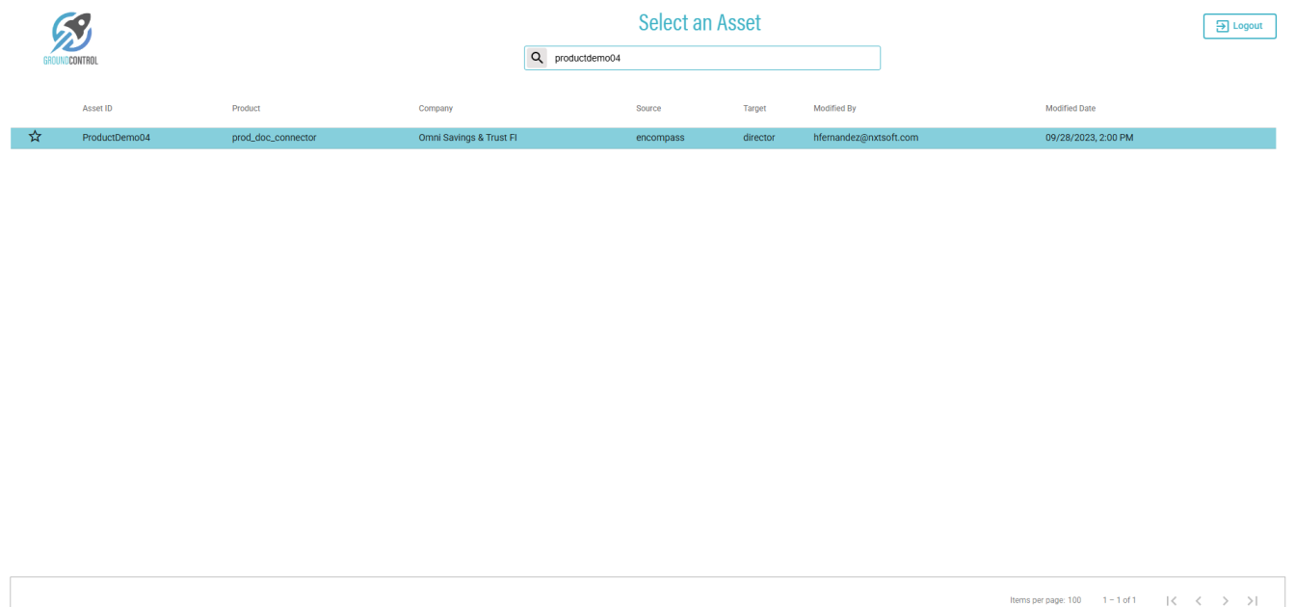Click the Select an Asset heading
Image resolution: width=1295 pixels, height=607 pixels.
[x=700, y=23]
